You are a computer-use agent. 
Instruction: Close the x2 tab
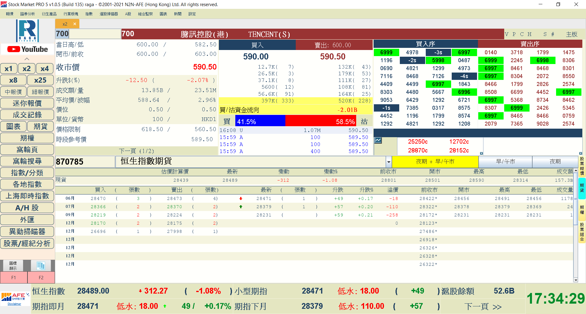click(75, 24)
